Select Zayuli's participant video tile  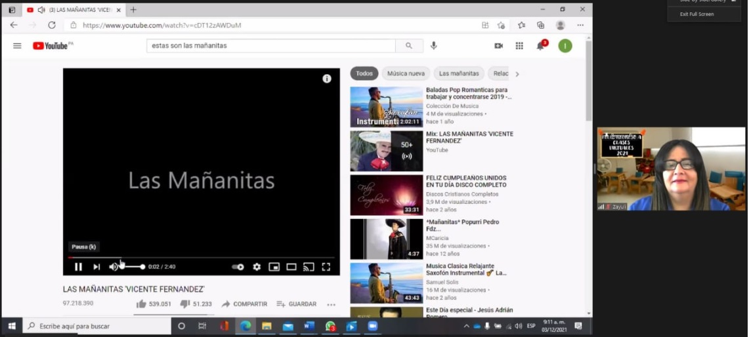tap(671, 168)
